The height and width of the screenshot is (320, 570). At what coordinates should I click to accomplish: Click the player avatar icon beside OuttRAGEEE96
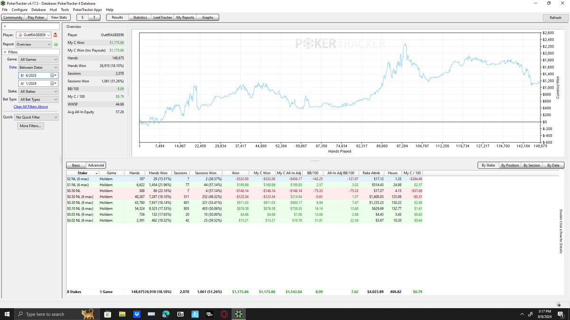tap(56, 35)
